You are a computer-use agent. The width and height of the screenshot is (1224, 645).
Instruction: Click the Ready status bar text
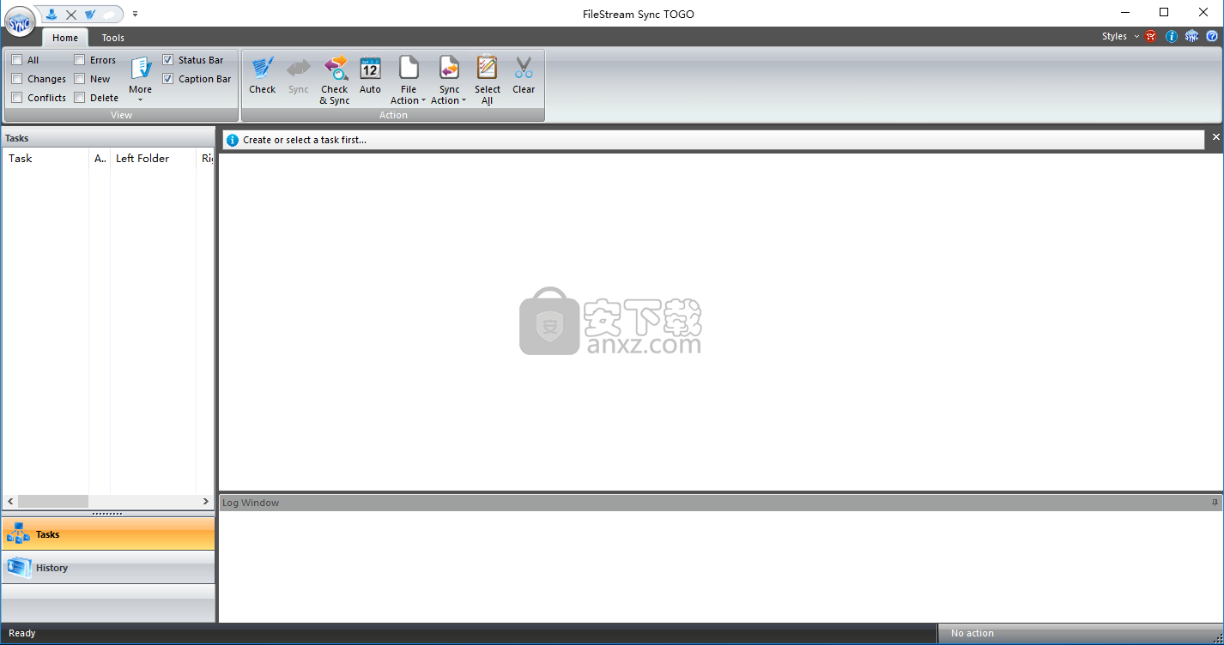[x=22, y=633]
